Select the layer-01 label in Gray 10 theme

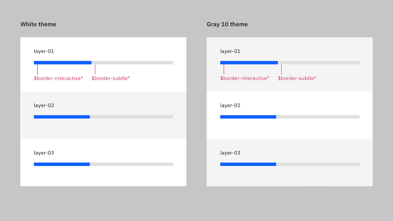230,51
